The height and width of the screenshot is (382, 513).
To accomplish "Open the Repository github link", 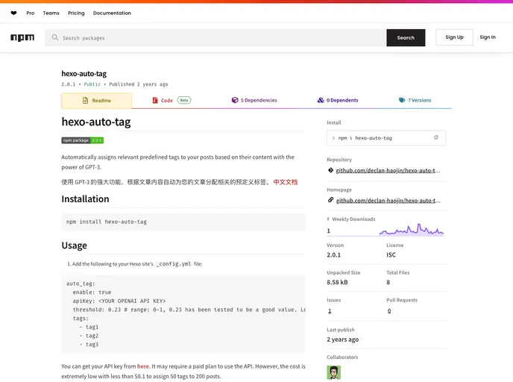I will (388, 170).
